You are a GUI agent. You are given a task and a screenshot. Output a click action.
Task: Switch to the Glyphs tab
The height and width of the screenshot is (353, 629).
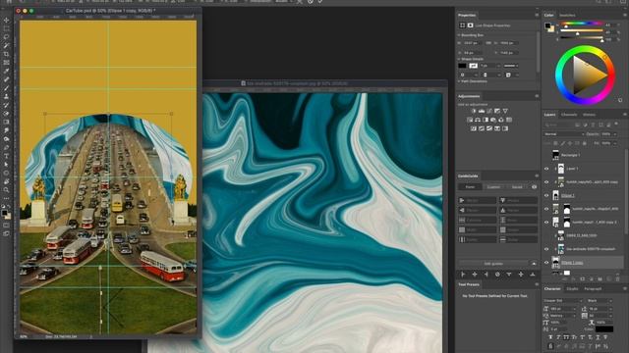[572, 288]
